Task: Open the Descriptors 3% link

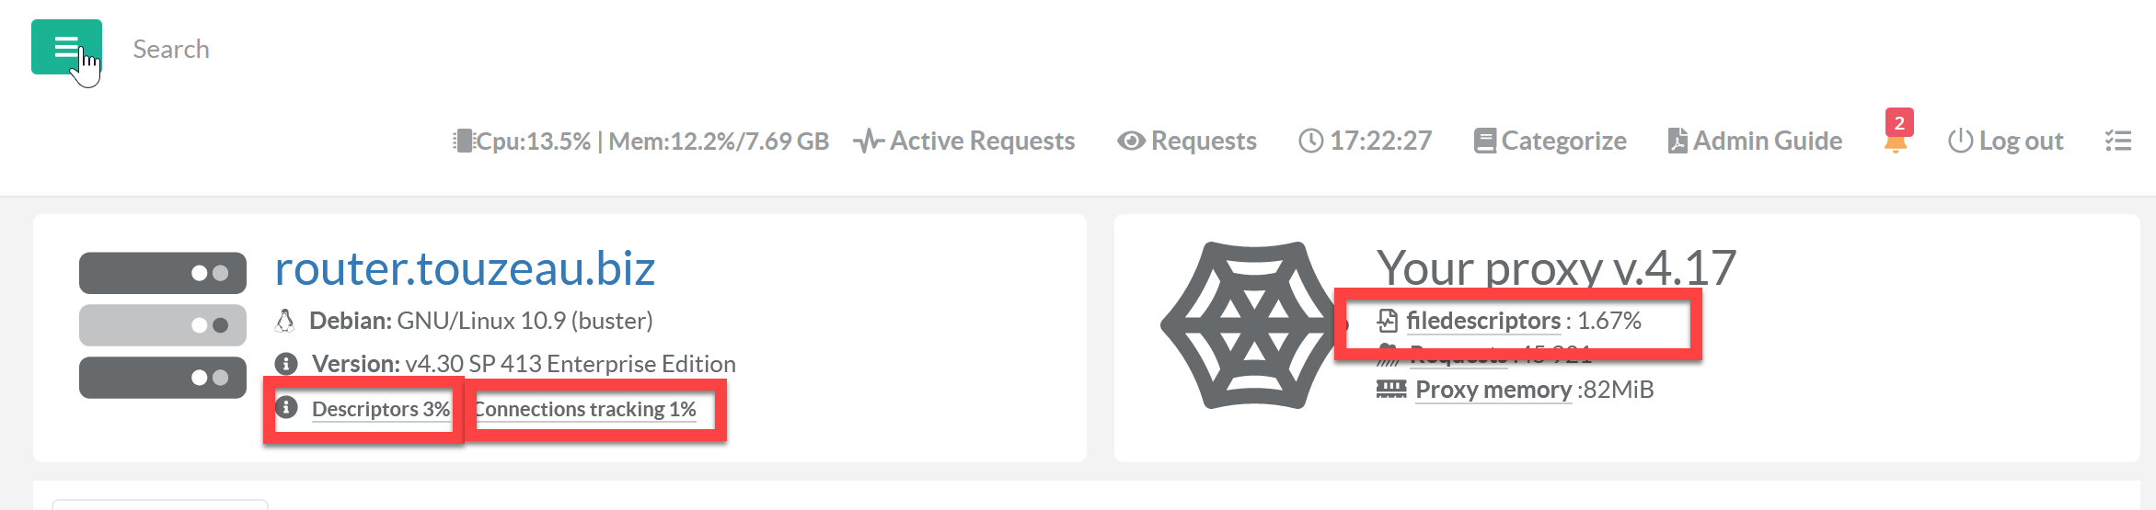Action: point(380,409)
